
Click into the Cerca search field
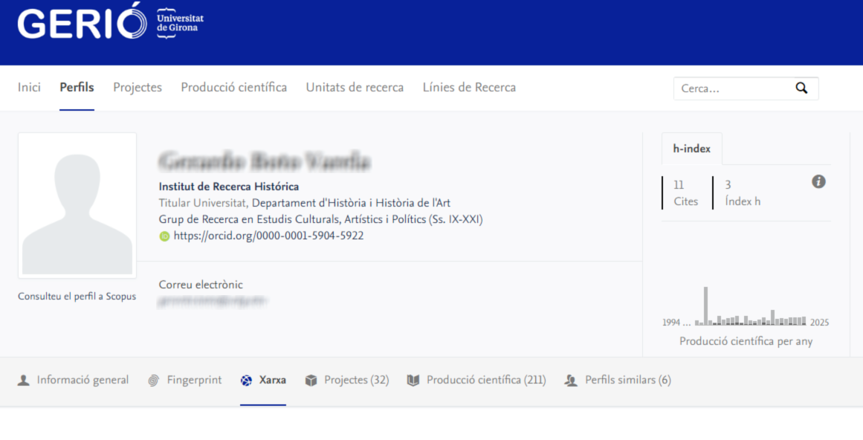(x=732, y=88)
